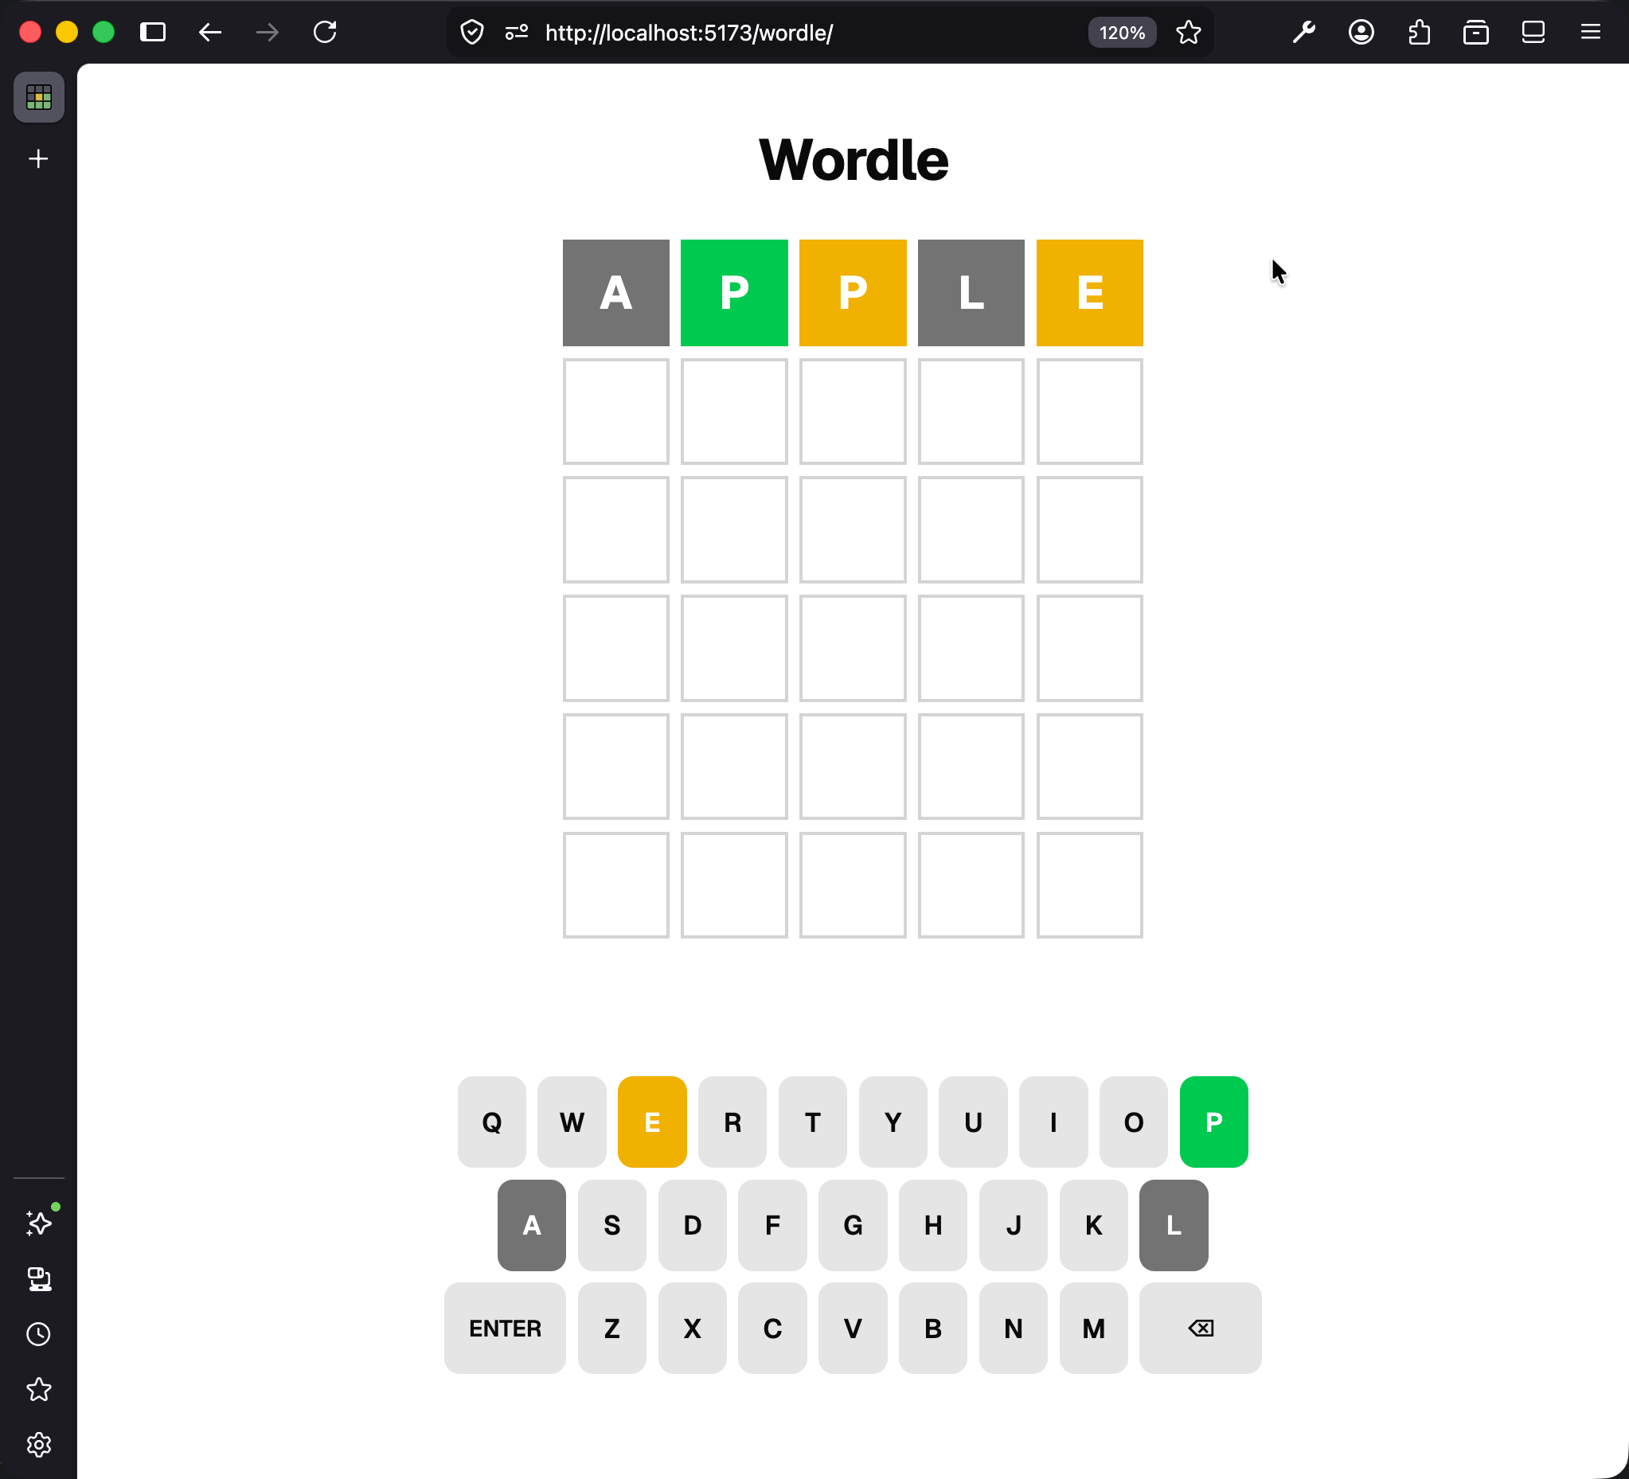The image size is (1629, 1479).
Task: Click the Q key on keyboard
Action: (x=491, y=1121)
